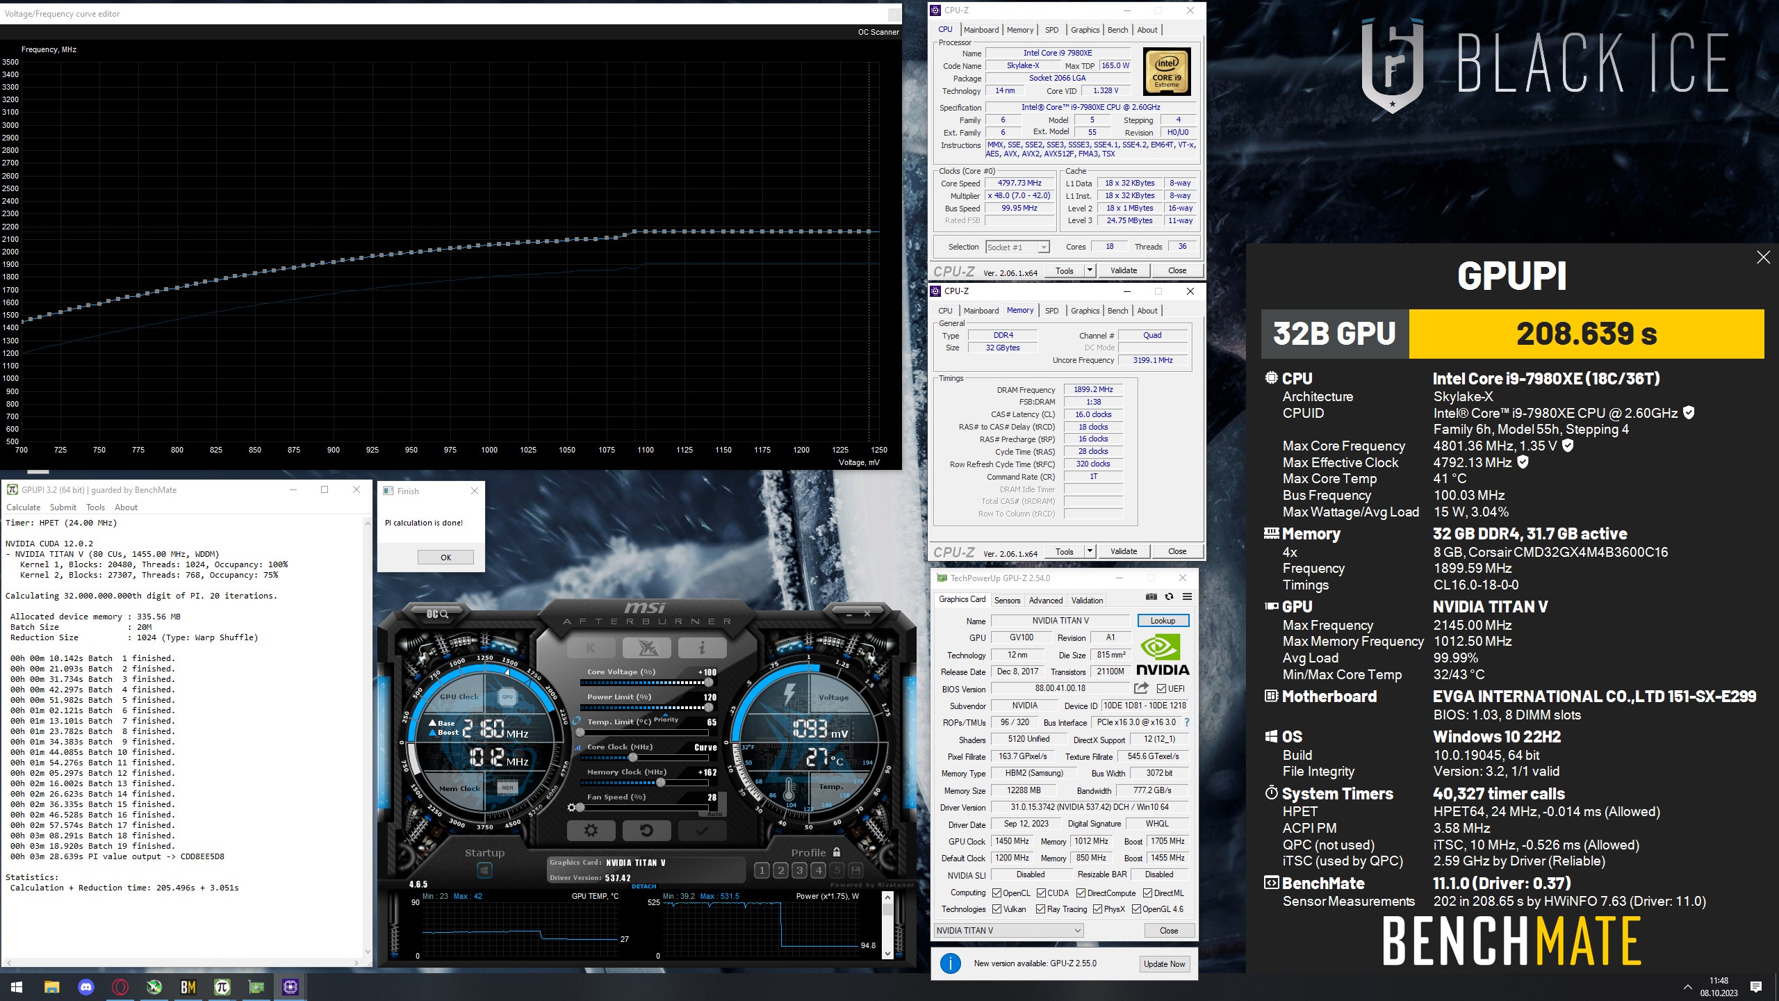The width and height of the screenshot is (1779, 1001).
Task: Open Opera browser from the taskbar
Action: [120, 986]
